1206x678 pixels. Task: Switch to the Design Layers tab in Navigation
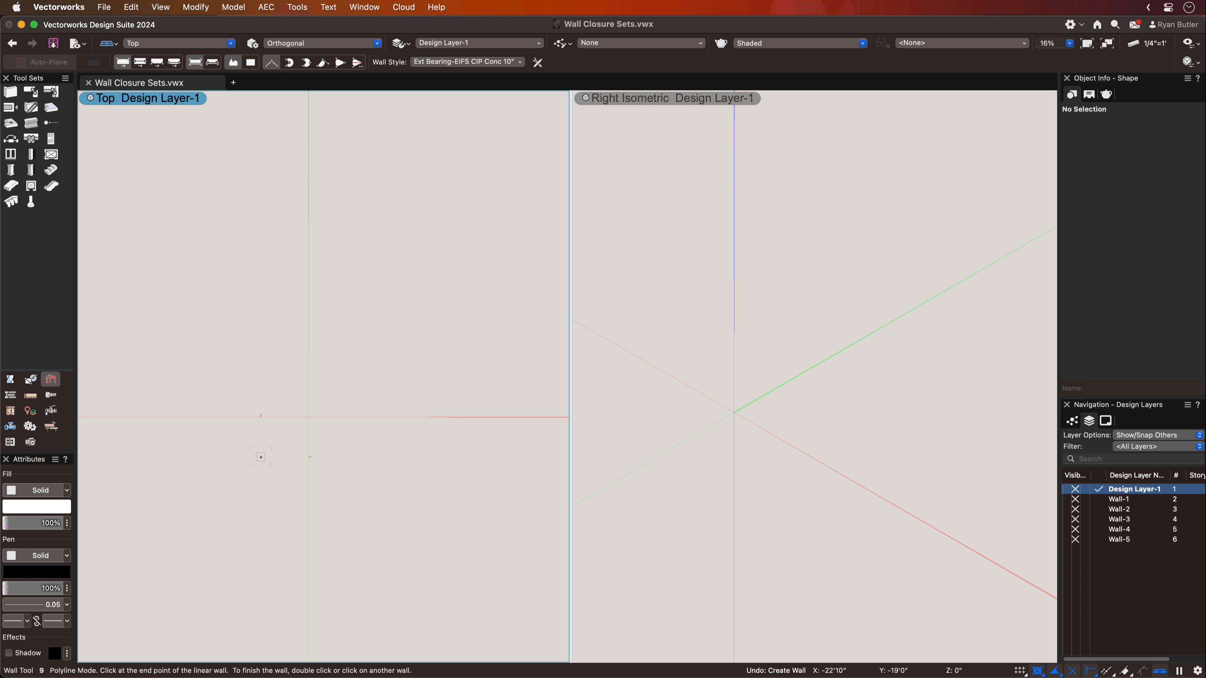[1089, 421]
